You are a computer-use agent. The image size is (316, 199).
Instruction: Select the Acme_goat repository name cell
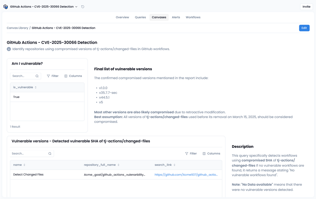point(114,175)
